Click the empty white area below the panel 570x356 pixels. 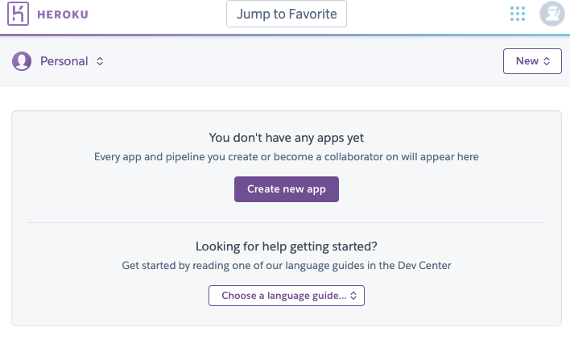click(x=287, y=342)
